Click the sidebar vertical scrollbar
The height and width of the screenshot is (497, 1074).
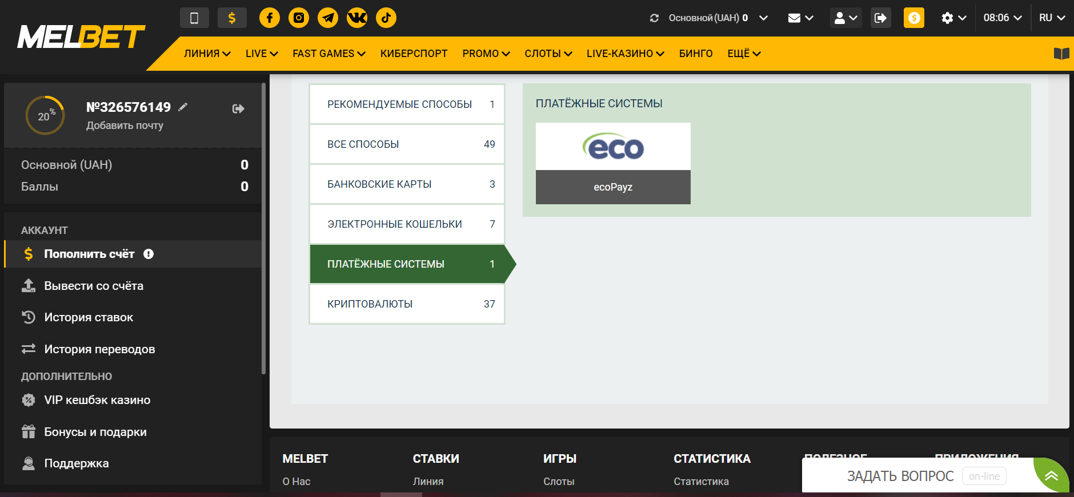[x=263, y=228]
